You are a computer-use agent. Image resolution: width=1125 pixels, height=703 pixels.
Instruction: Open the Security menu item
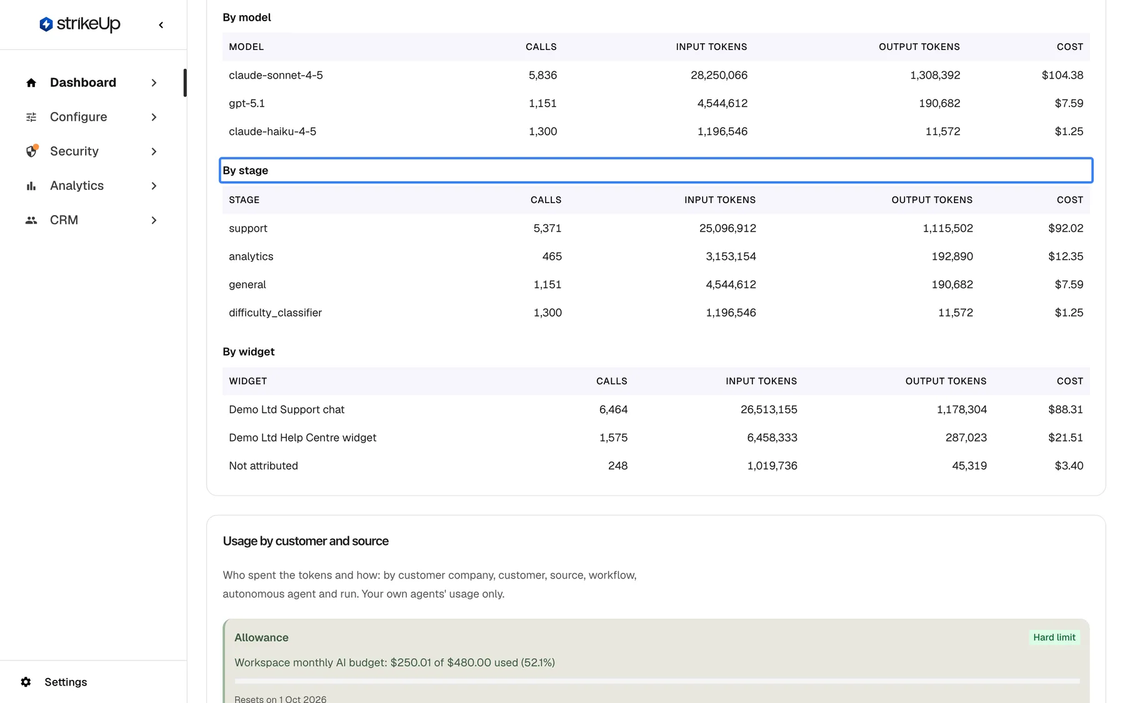(92, 151)
